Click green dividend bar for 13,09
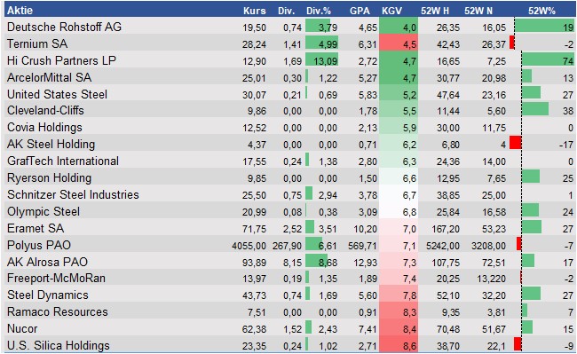This screenshot has height=354, width=577. [x=321, y=60]
